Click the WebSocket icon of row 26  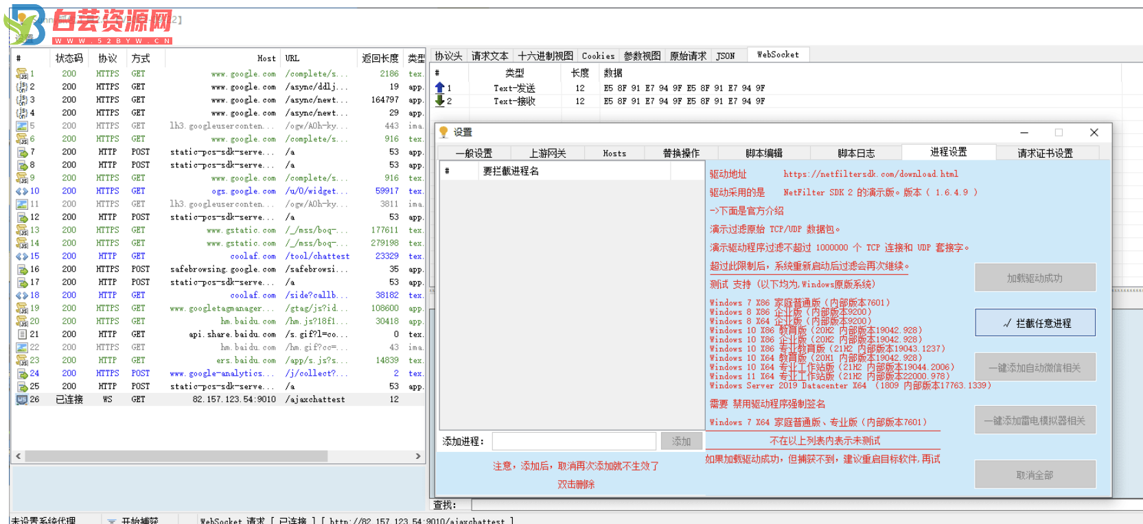22,400
